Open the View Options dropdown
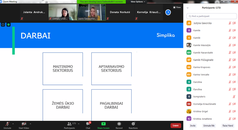The width and height of the screenshot is (238, 130). click(x=138, y=2)
